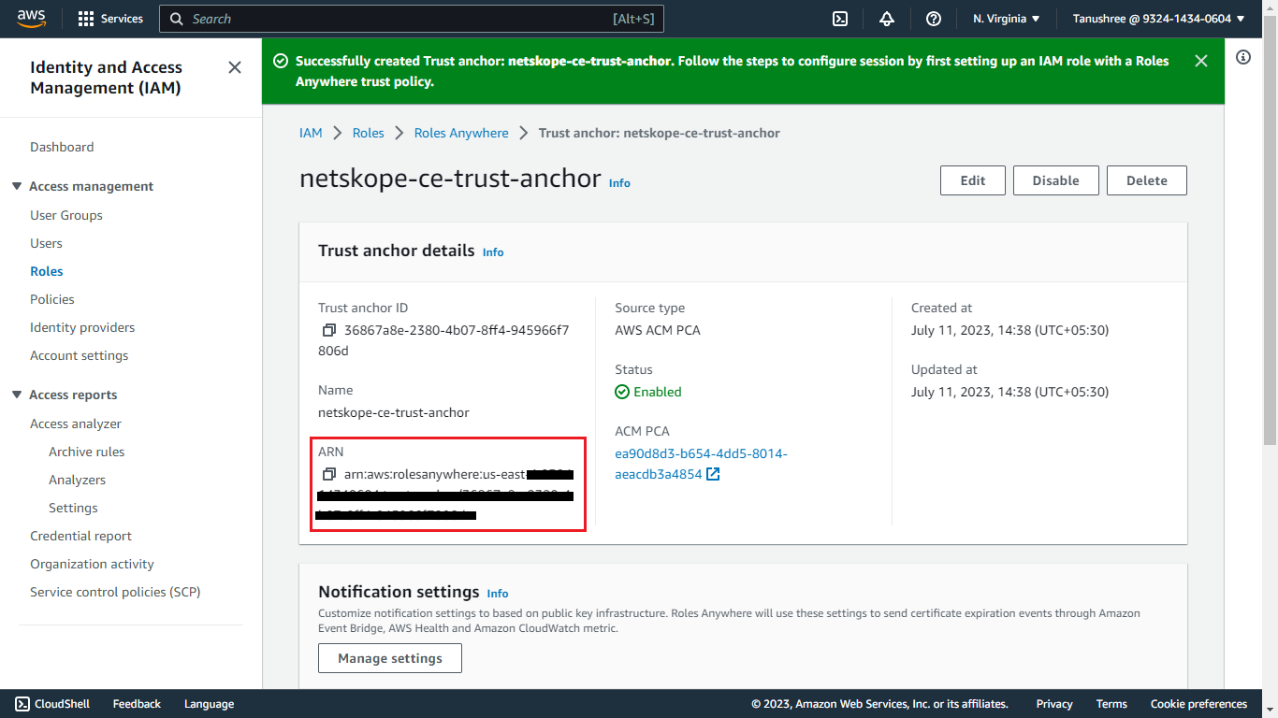Open CloudShell in the footer

pyautogui.click(x=52, y=704)
